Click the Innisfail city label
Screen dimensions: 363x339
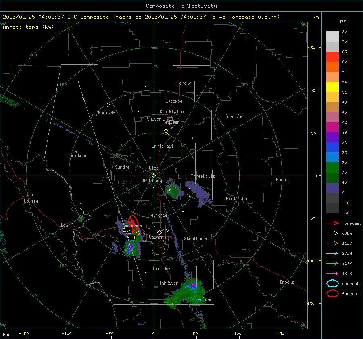pyautogui.click(x=163, y=146)
